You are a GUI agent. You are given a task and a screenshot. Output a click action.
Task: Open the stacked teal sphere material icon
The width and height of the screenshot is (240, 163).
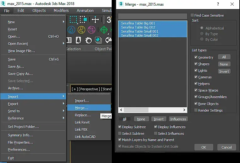98,40
